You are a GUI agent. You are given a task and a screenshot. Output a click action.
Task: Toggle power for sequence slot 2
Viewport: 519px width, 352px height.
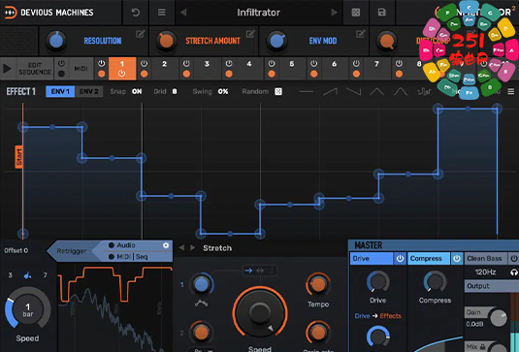pyautogui.click(x=144, y=63)
